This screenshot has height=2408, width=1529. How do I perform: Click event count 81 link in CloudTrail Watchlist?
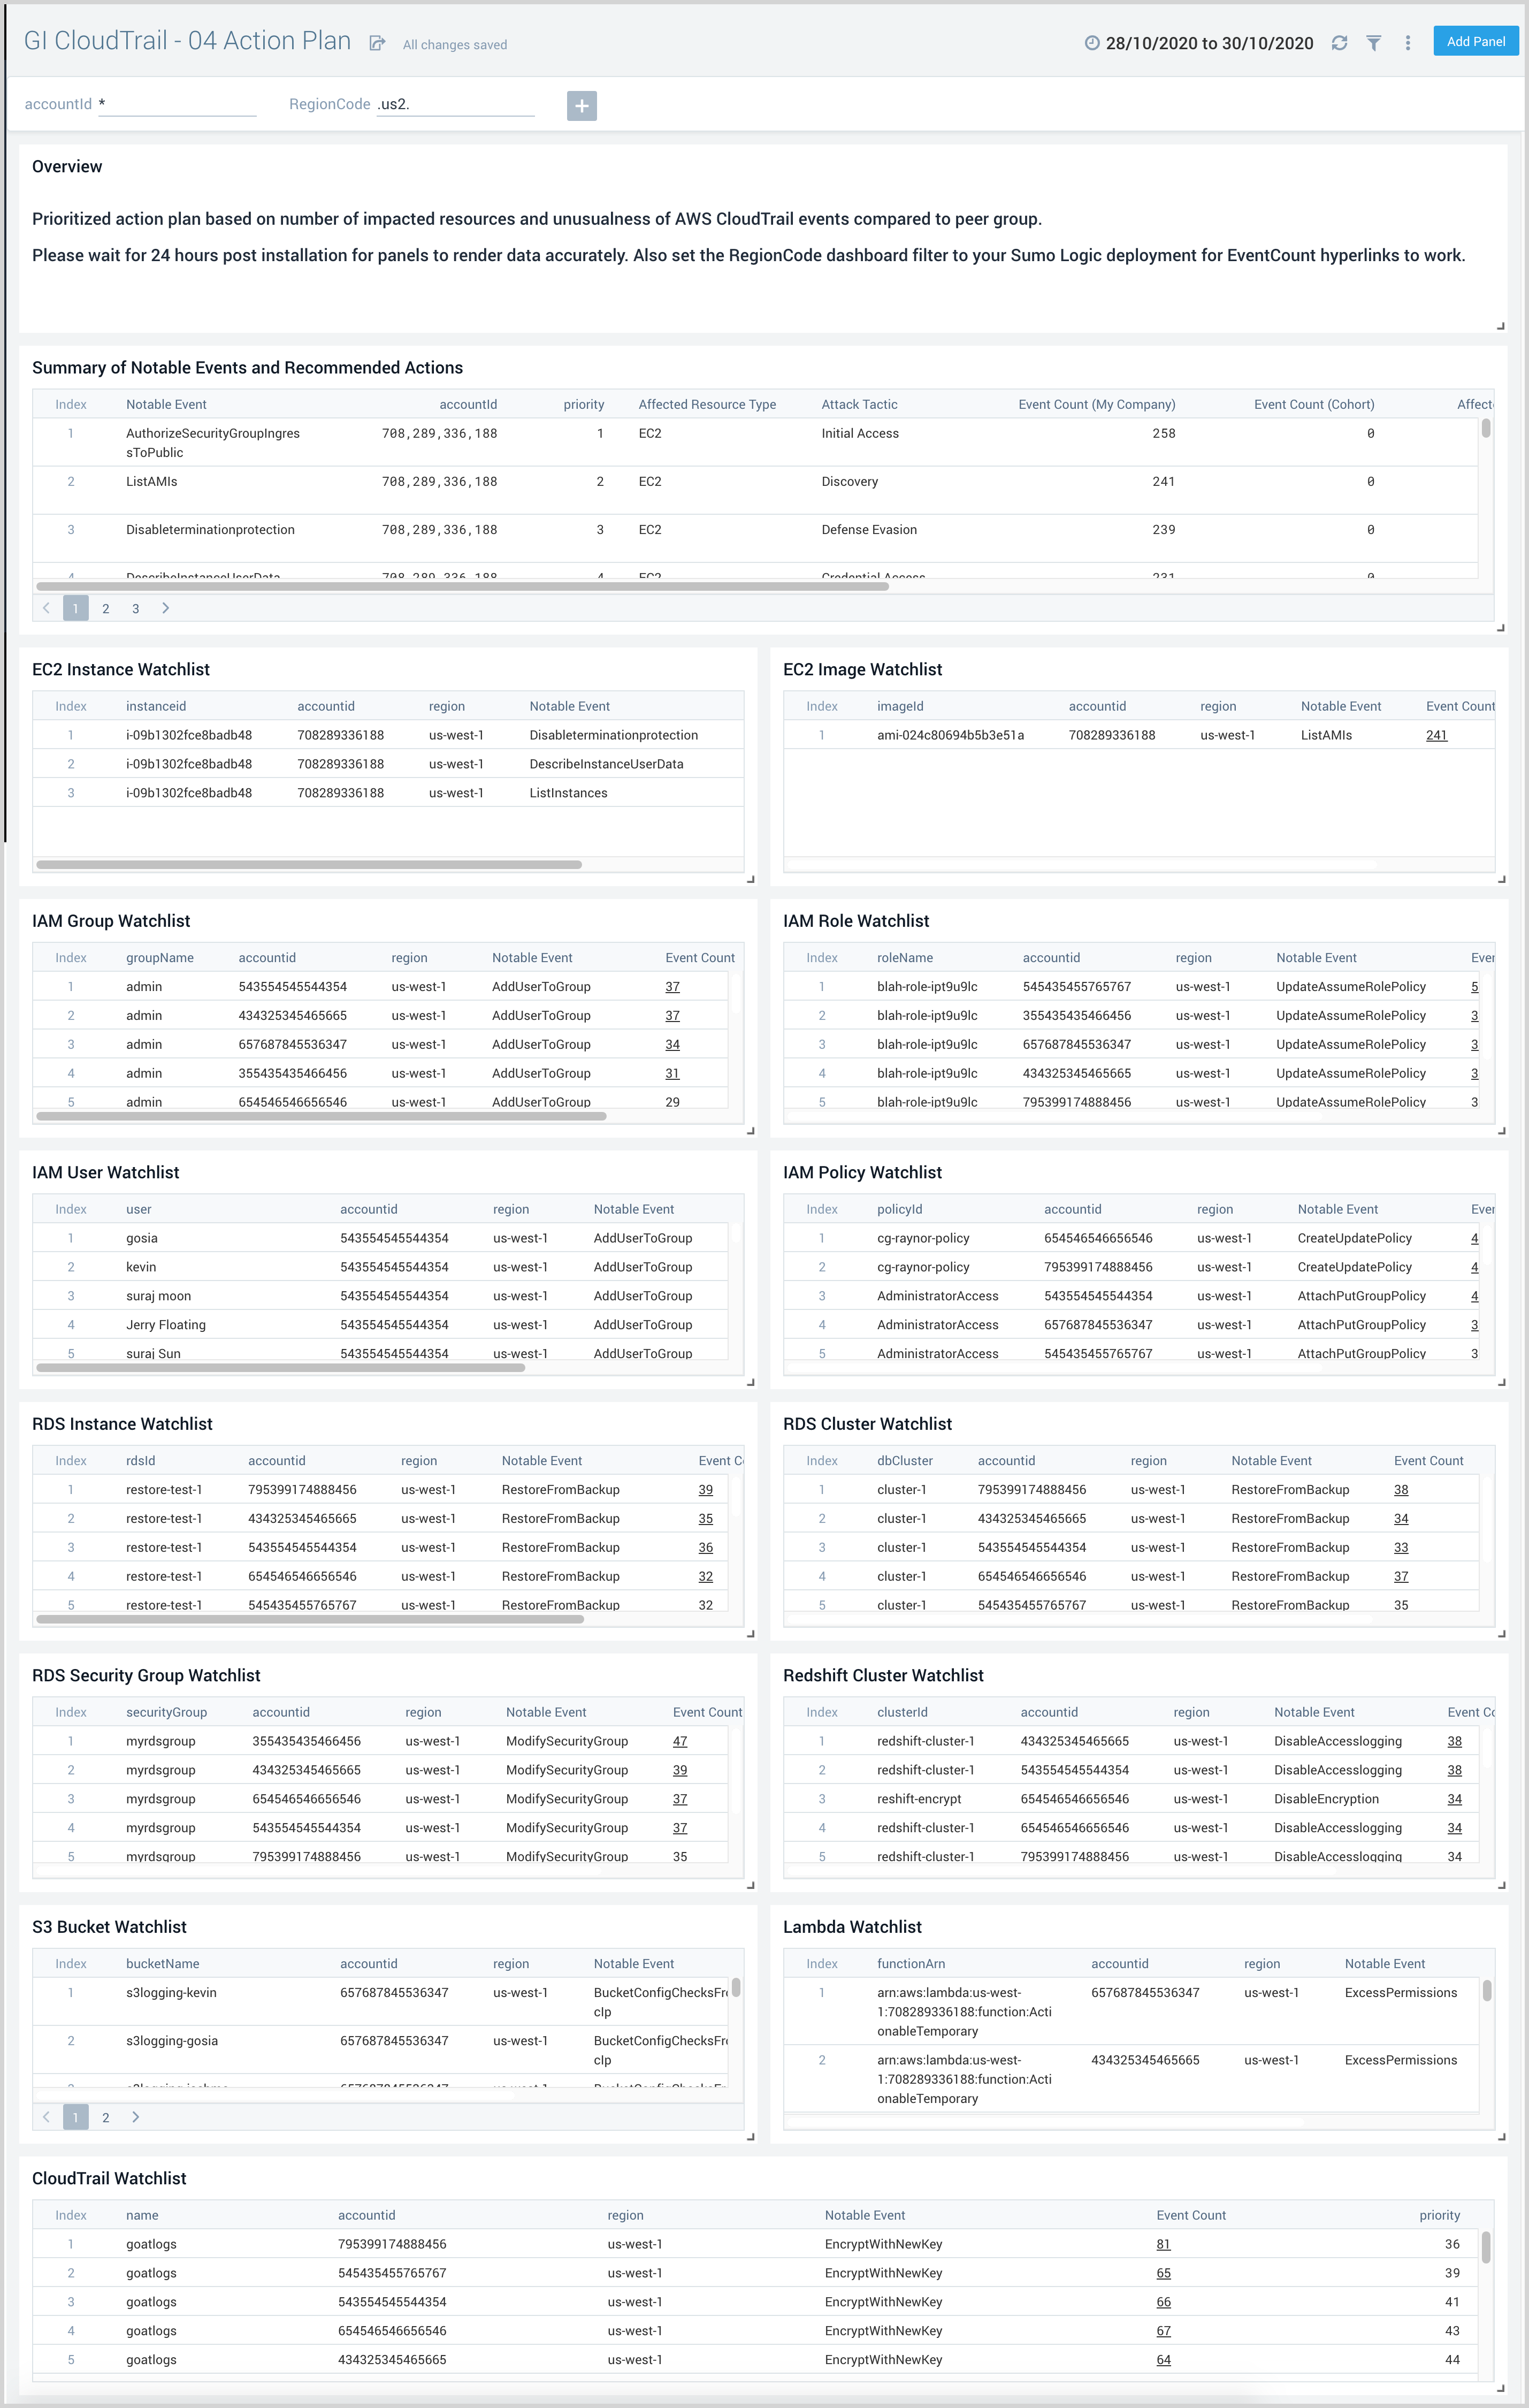click(x=1163, y=2244)
